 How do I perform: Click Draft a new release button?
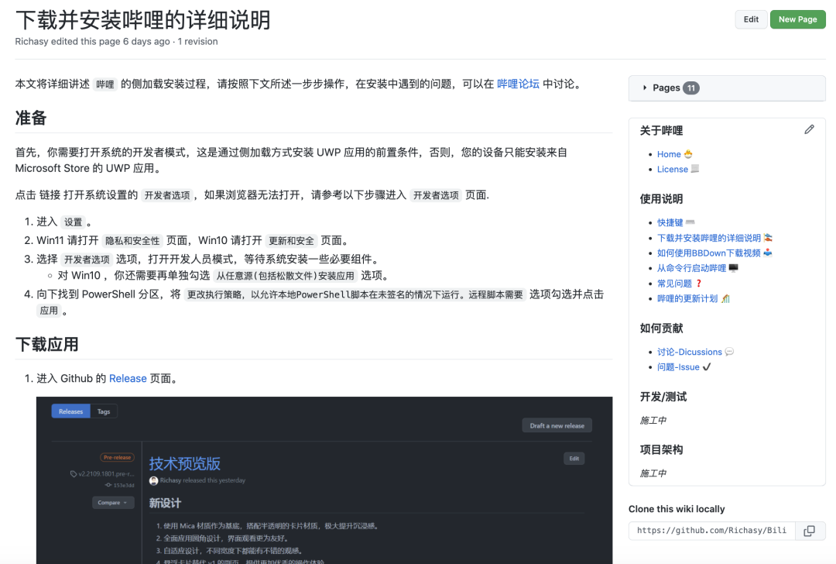click(x=557, y=426)
